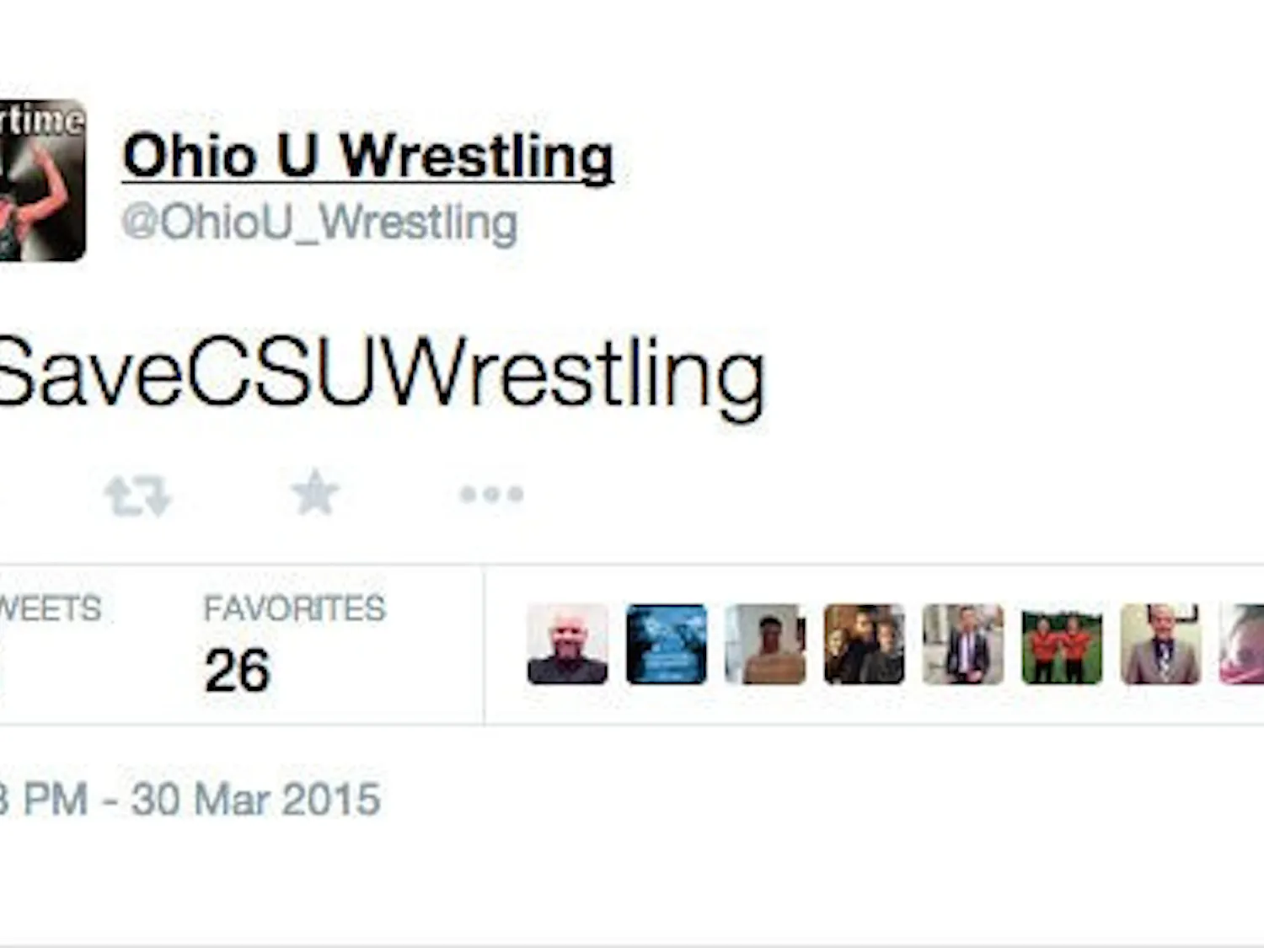Click the FAVORITES label
The width and height of the screenshot is (1264, 948).
pyautogui.click(x=293, y=607)
